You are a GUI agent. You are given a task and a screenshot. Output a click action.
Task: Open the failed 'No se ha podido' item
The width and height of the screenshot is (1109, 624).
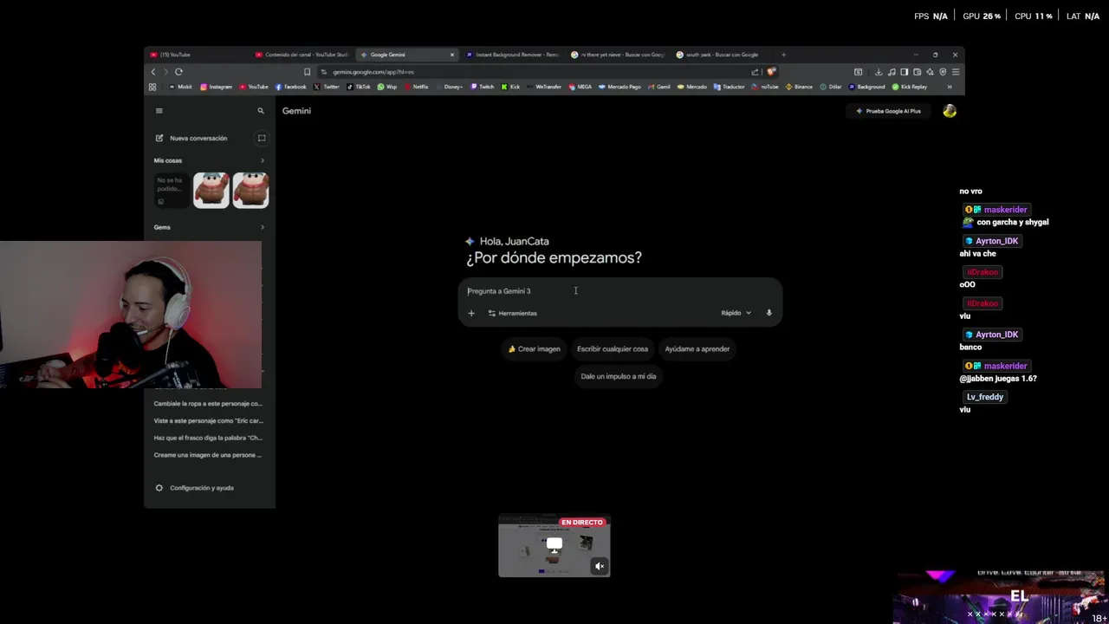172,190
